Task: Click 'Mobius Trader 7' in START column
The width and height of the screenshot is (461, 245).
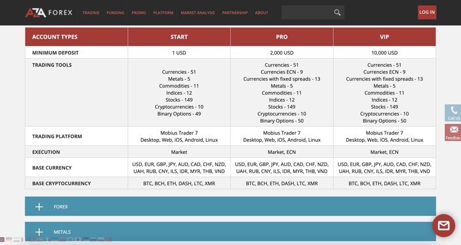Action: click(x=179, y=133)
